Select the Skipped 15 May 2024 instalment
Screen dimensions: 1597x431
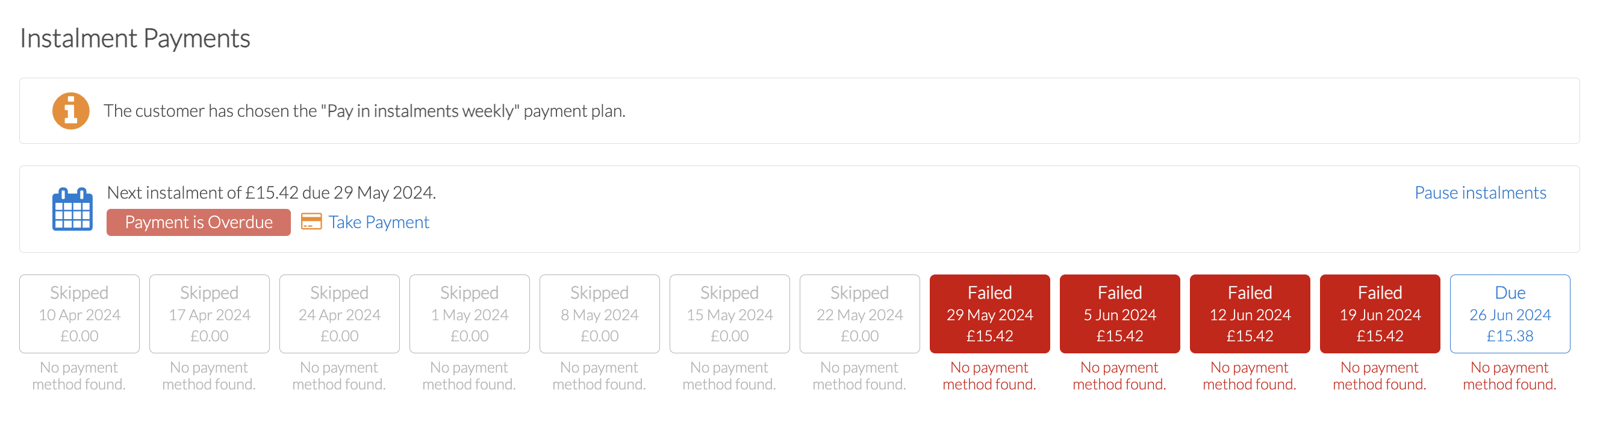pyautogui.click(x=730, y=314)
